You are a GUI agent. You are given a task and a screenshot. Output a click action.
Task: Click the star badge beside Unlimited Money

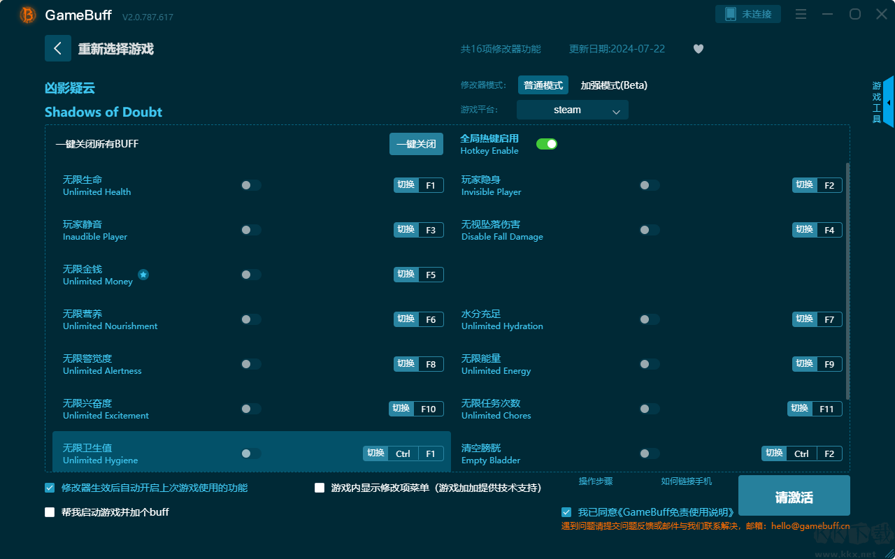click(x=143, y=275)
